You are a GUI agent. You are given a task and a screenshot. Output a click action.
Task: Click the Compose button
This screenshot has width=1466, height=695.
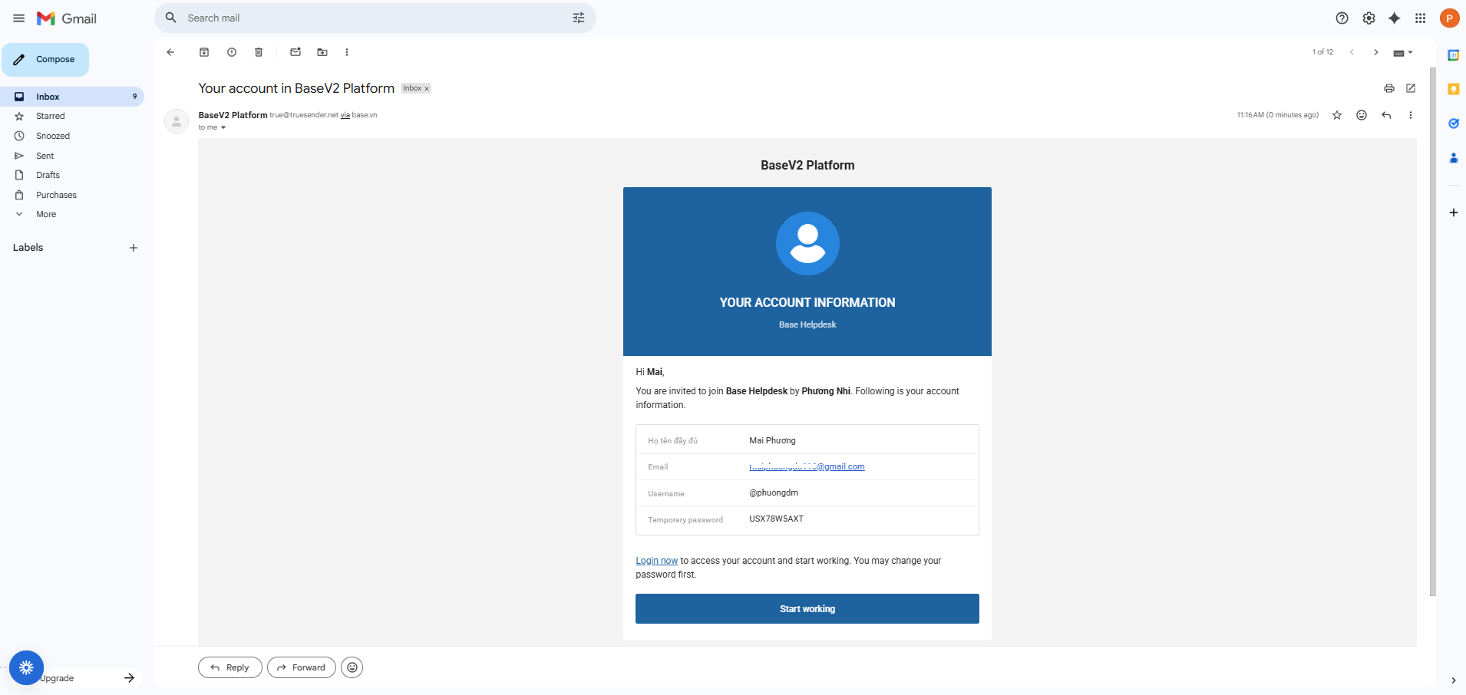pos(45,60)
